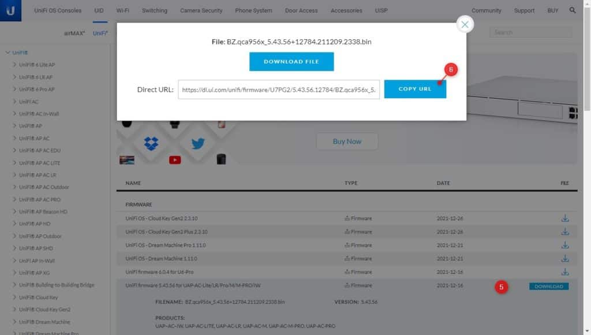The height and width of the screenshot is (335, 591).
Task: Open the UID menu item
Action: click(x=99, y=10)
